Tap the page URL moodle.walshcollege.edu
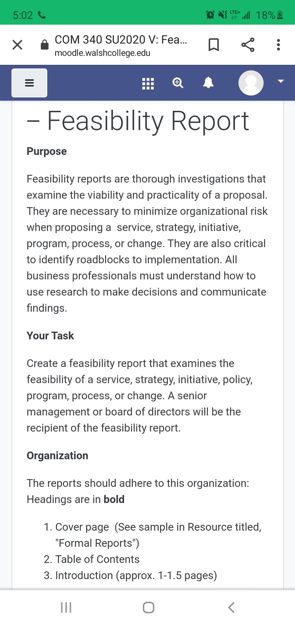The height and width of the screenshot is (624, 295). click(x=103, y=53)
